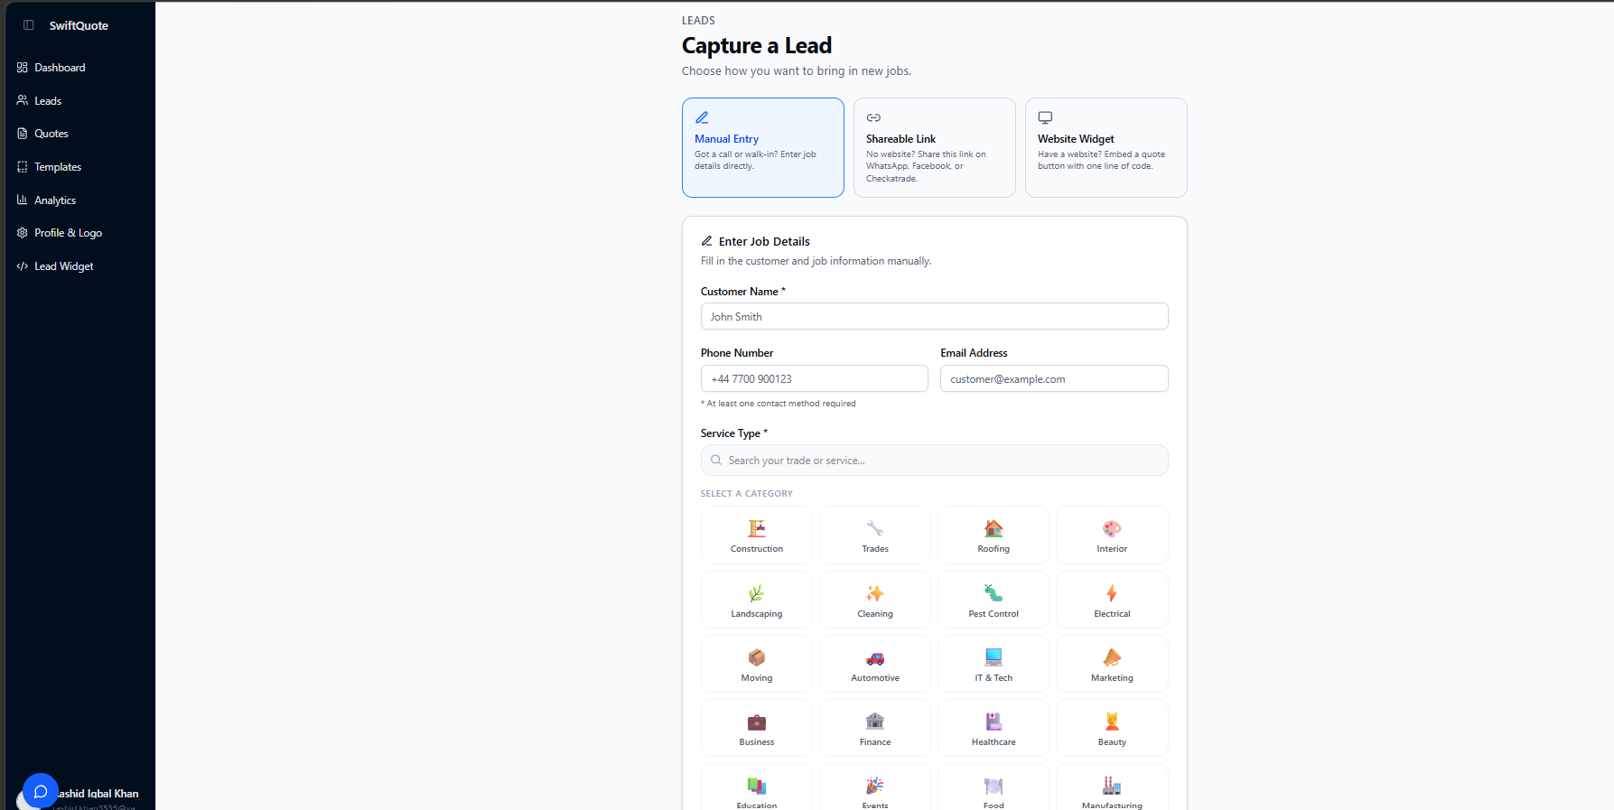
Task: Choose the Interior category
Action: click(x=1112, y=535)
